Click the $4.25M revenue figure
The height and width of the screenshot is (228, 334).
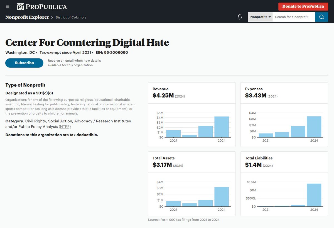(163, 96)
